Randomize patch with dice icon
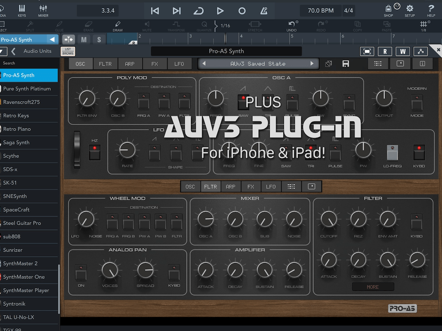This screenshot has width=442, height=331. coord(328,64)
